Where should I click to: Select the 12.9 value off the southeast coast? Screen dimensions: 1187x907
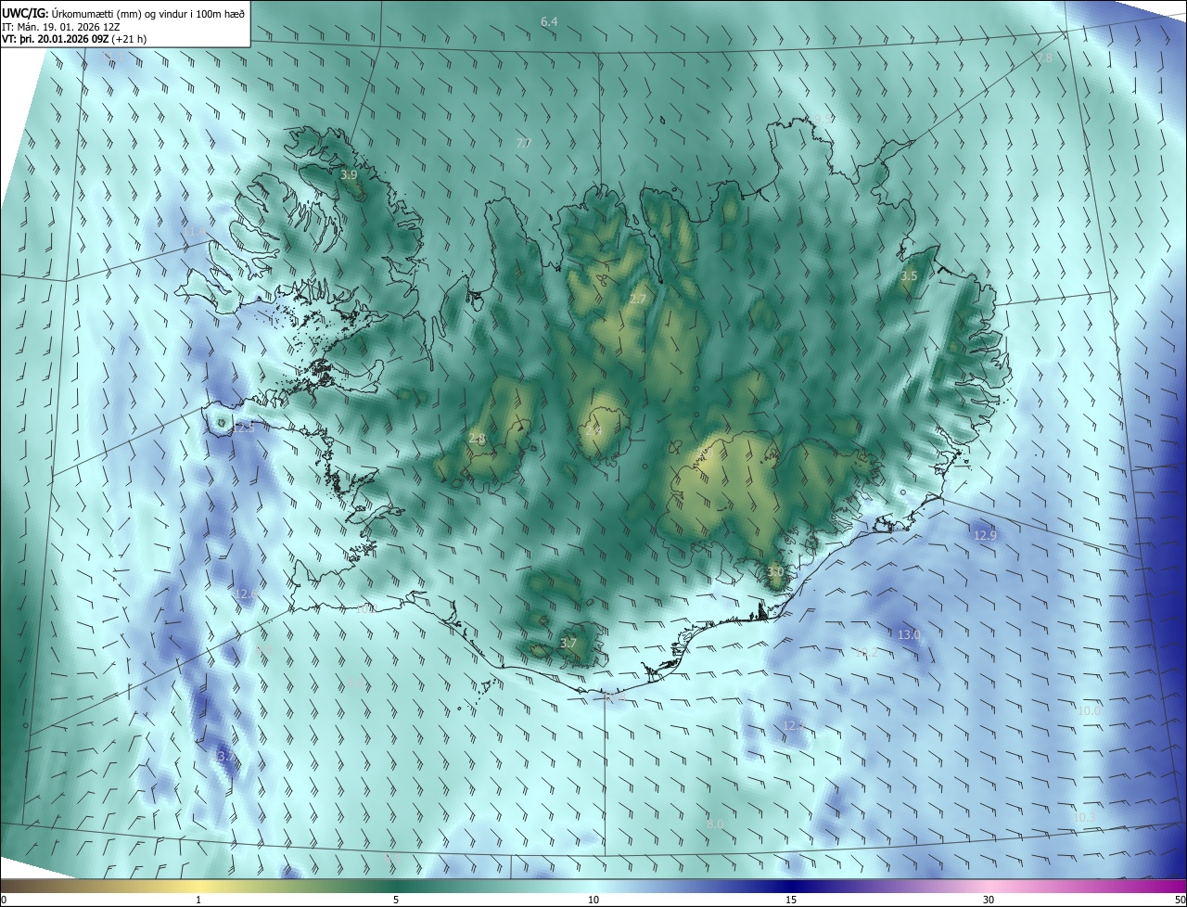pos(985,535)
